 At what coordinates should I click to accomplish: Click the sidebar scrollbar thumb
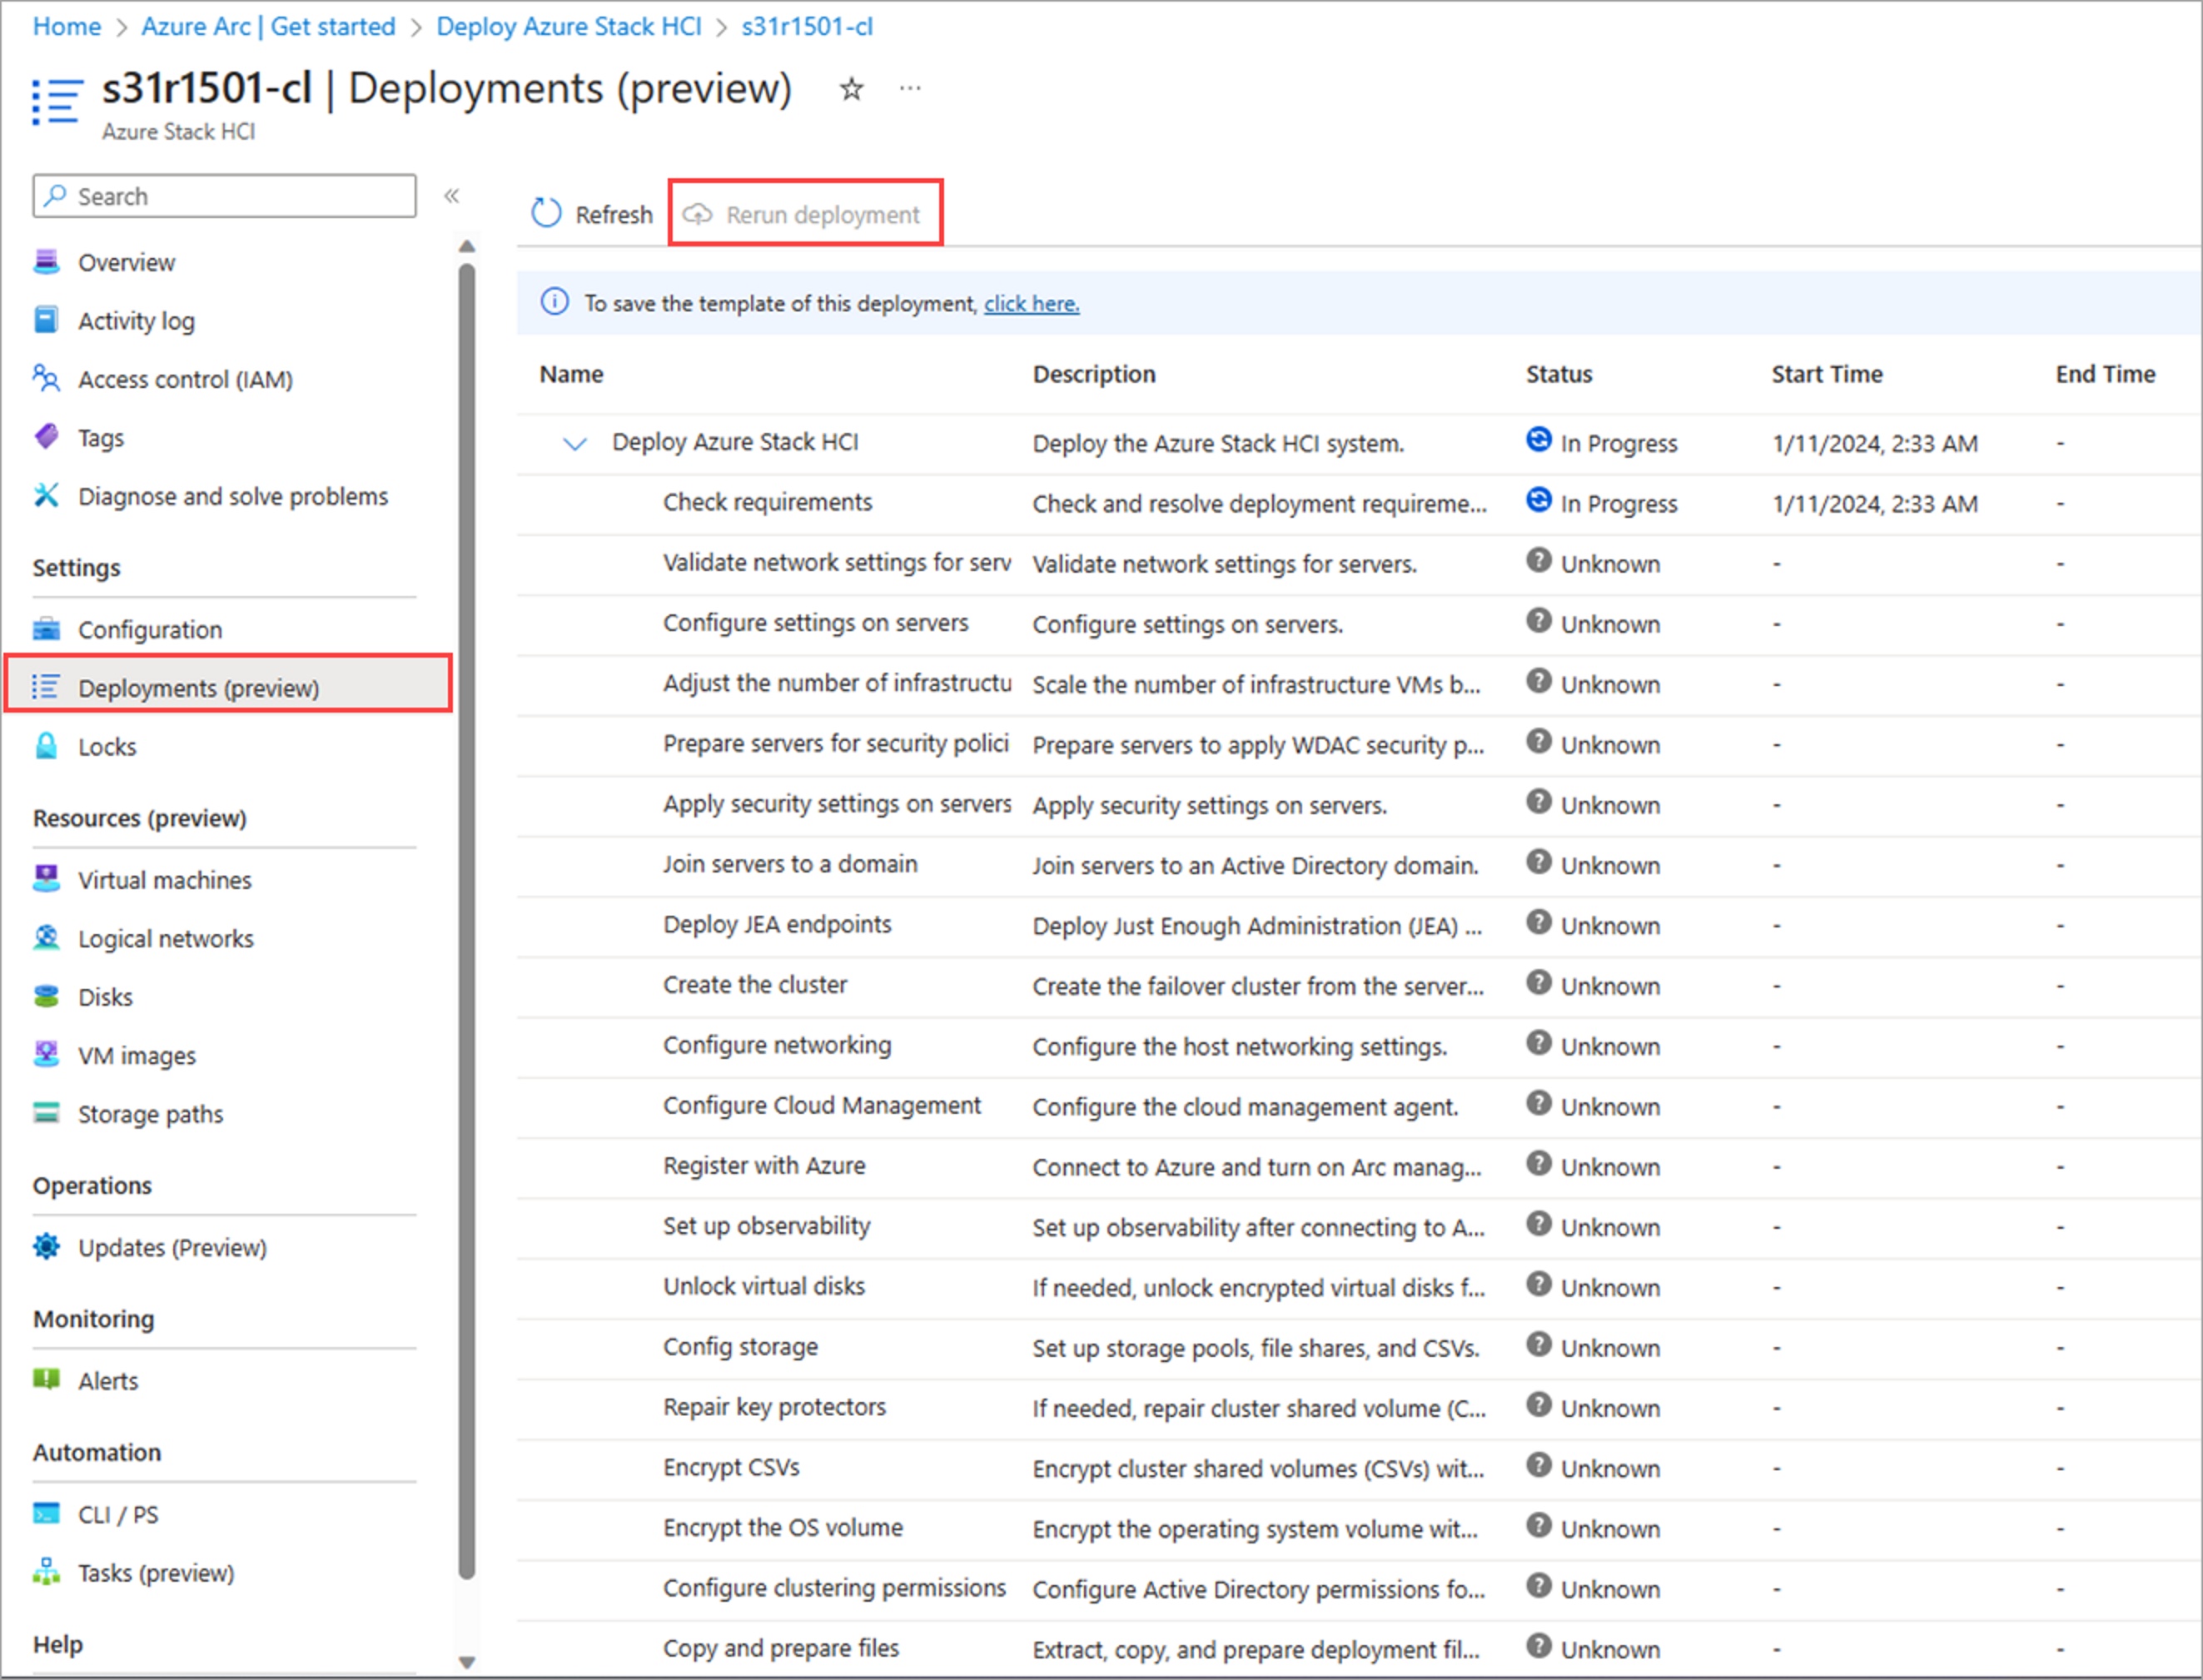pos(467,920)
